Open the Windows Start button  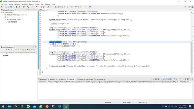3,106
